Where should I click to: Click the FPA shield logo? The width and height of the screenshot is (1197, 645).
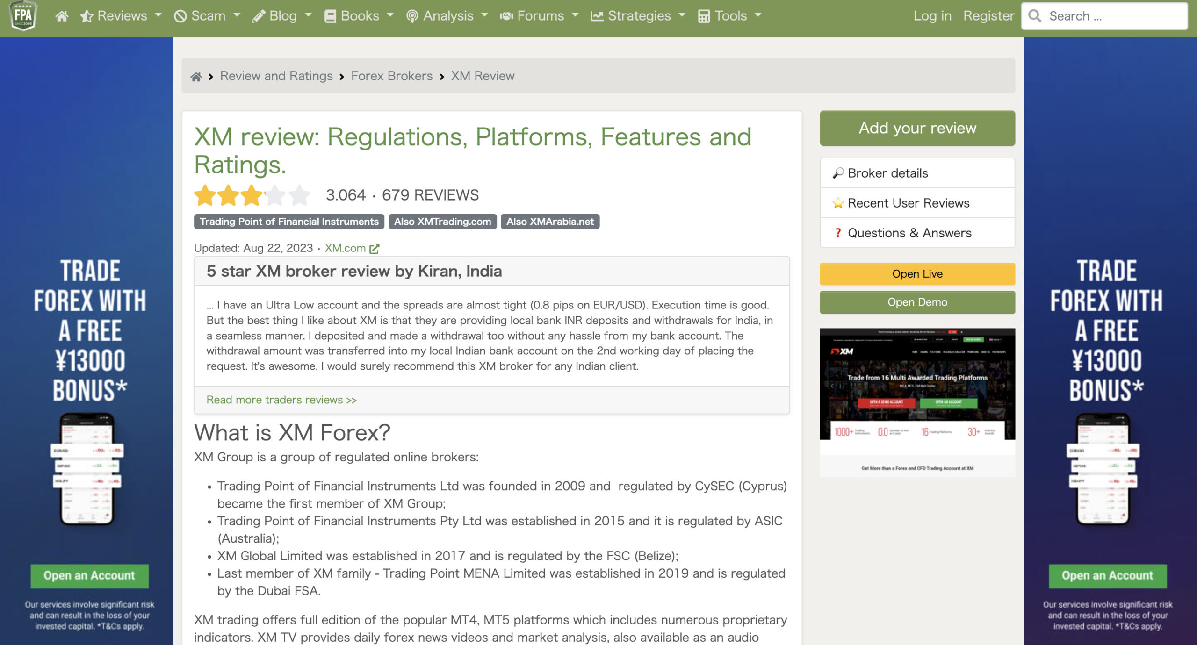pos(23,15)
